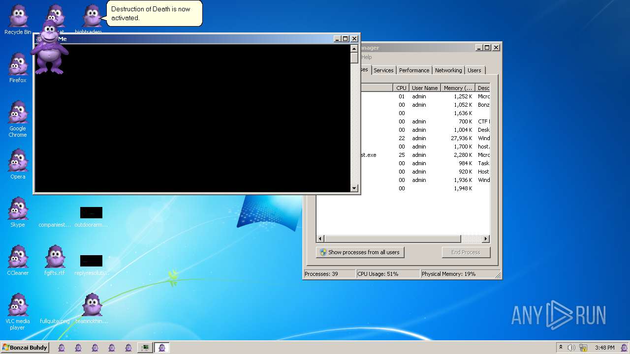Click the 3:48 PM system clock
630x354 pixels.
pyautogui.click(x=604, y=348)
